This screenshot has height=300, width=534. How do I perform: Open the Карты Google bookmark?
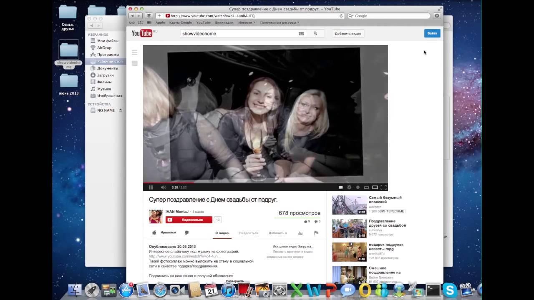181,22
